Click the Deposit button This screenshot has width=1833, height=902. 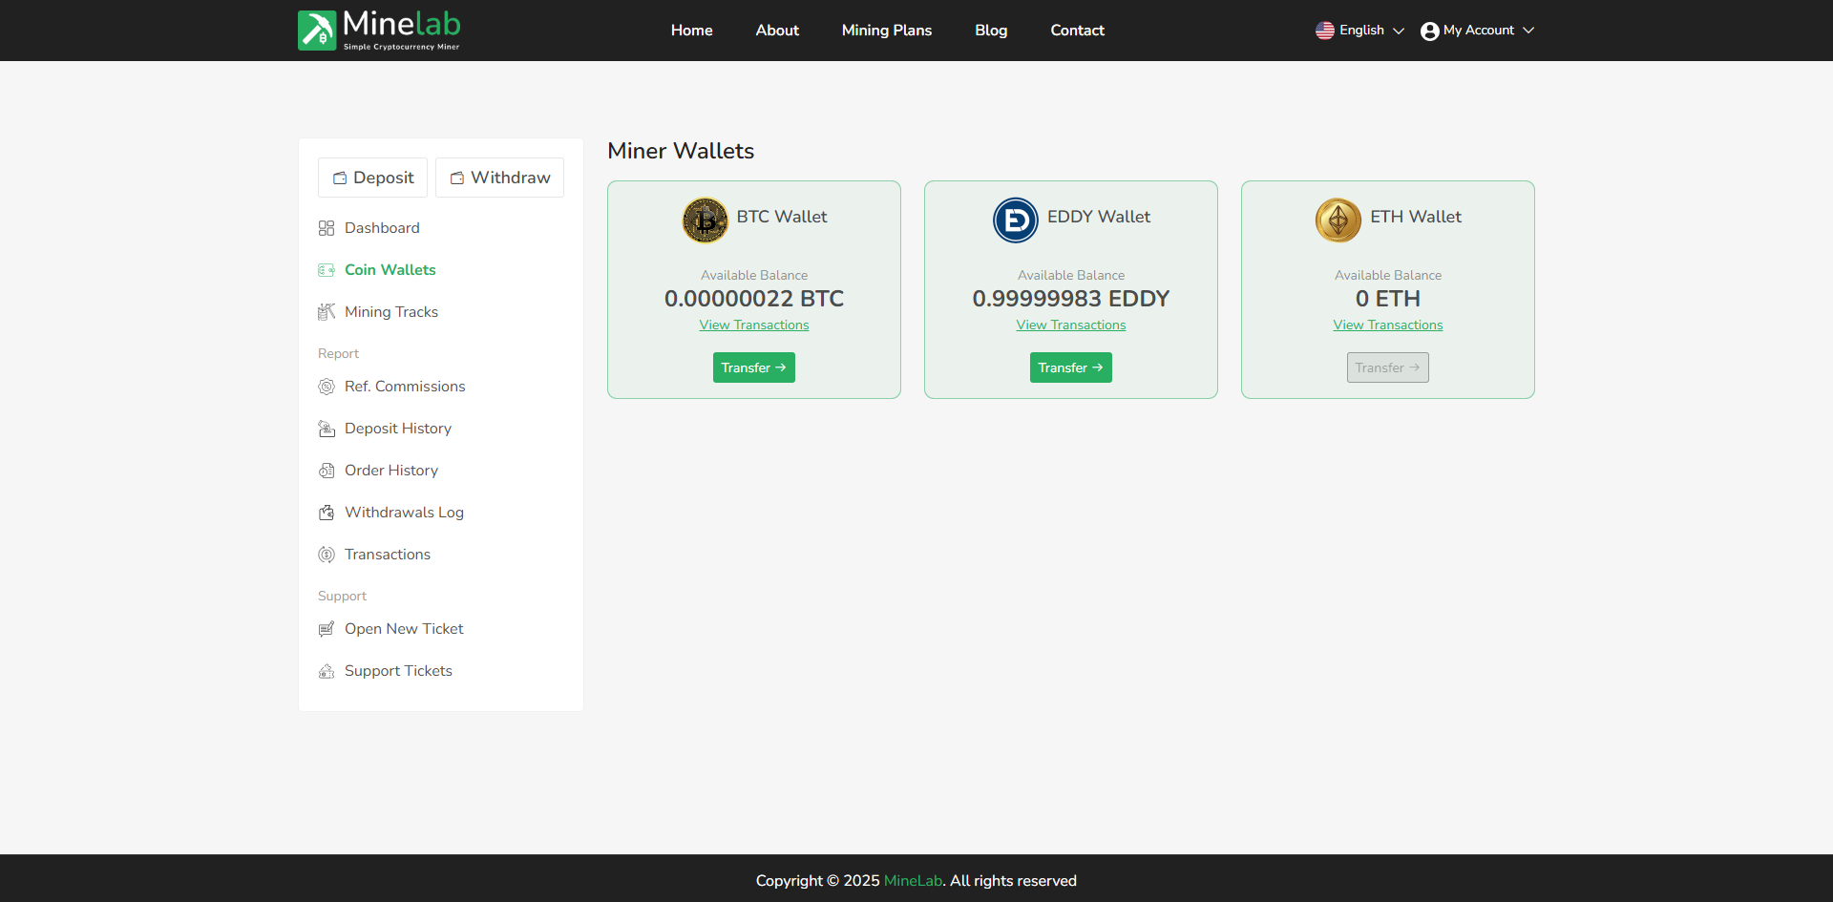point(372,177)
